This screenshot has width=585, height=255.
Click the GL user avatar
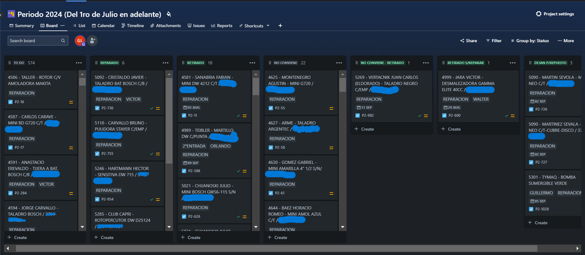[x=80, y=40]
